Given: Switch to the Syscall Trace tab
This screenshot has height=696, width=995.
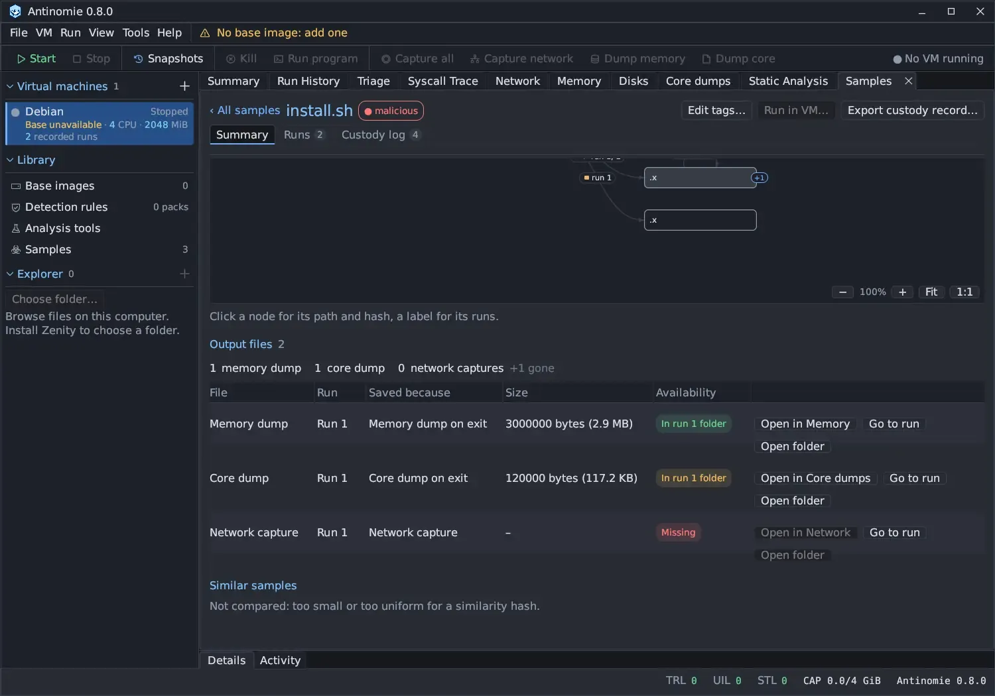Looking at the screenshot, I should click(x=442, y=81).
